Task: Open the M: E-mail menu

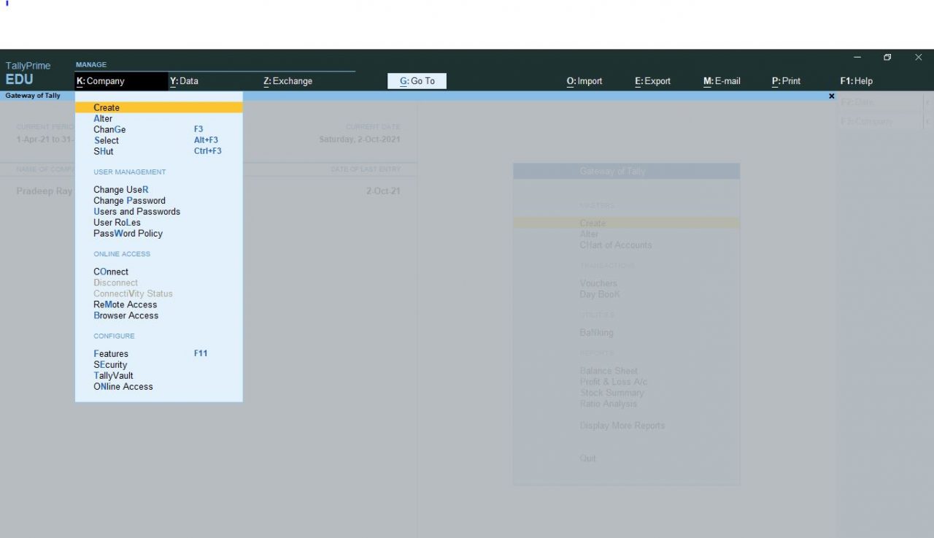Action: pos(721,81)
